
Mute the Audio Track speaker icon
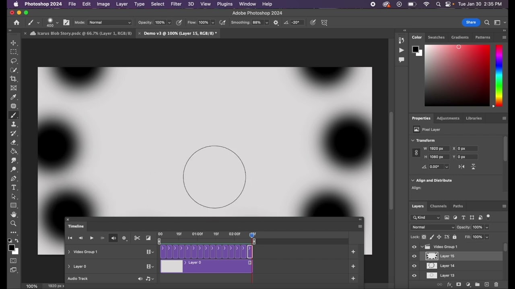coord(140,279)
